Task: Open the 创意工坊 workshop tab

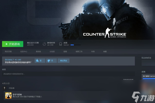Action: coord(79,51)
